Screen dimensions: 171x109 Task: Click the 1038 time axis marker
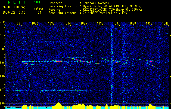click(133, 23)
